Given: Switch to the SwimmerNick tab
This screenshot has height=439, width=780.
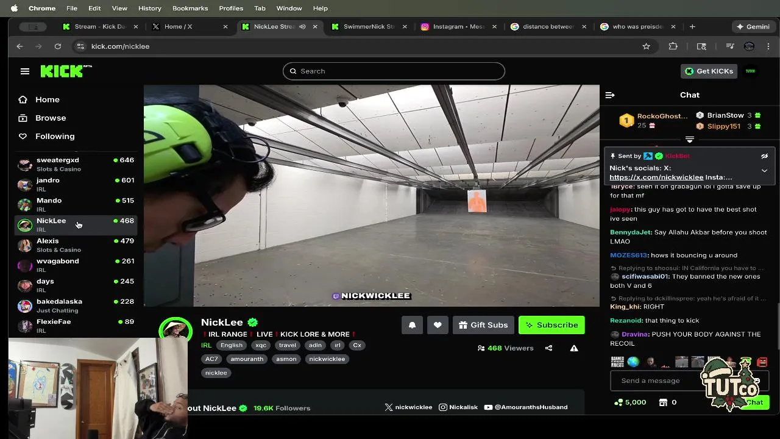Looking at the screenshot, I should click(369, 27).
